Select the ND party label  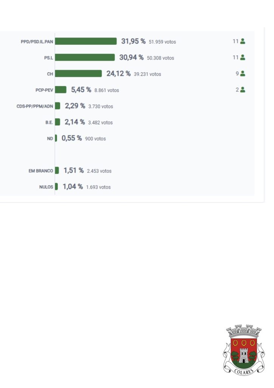pos(50,139)
